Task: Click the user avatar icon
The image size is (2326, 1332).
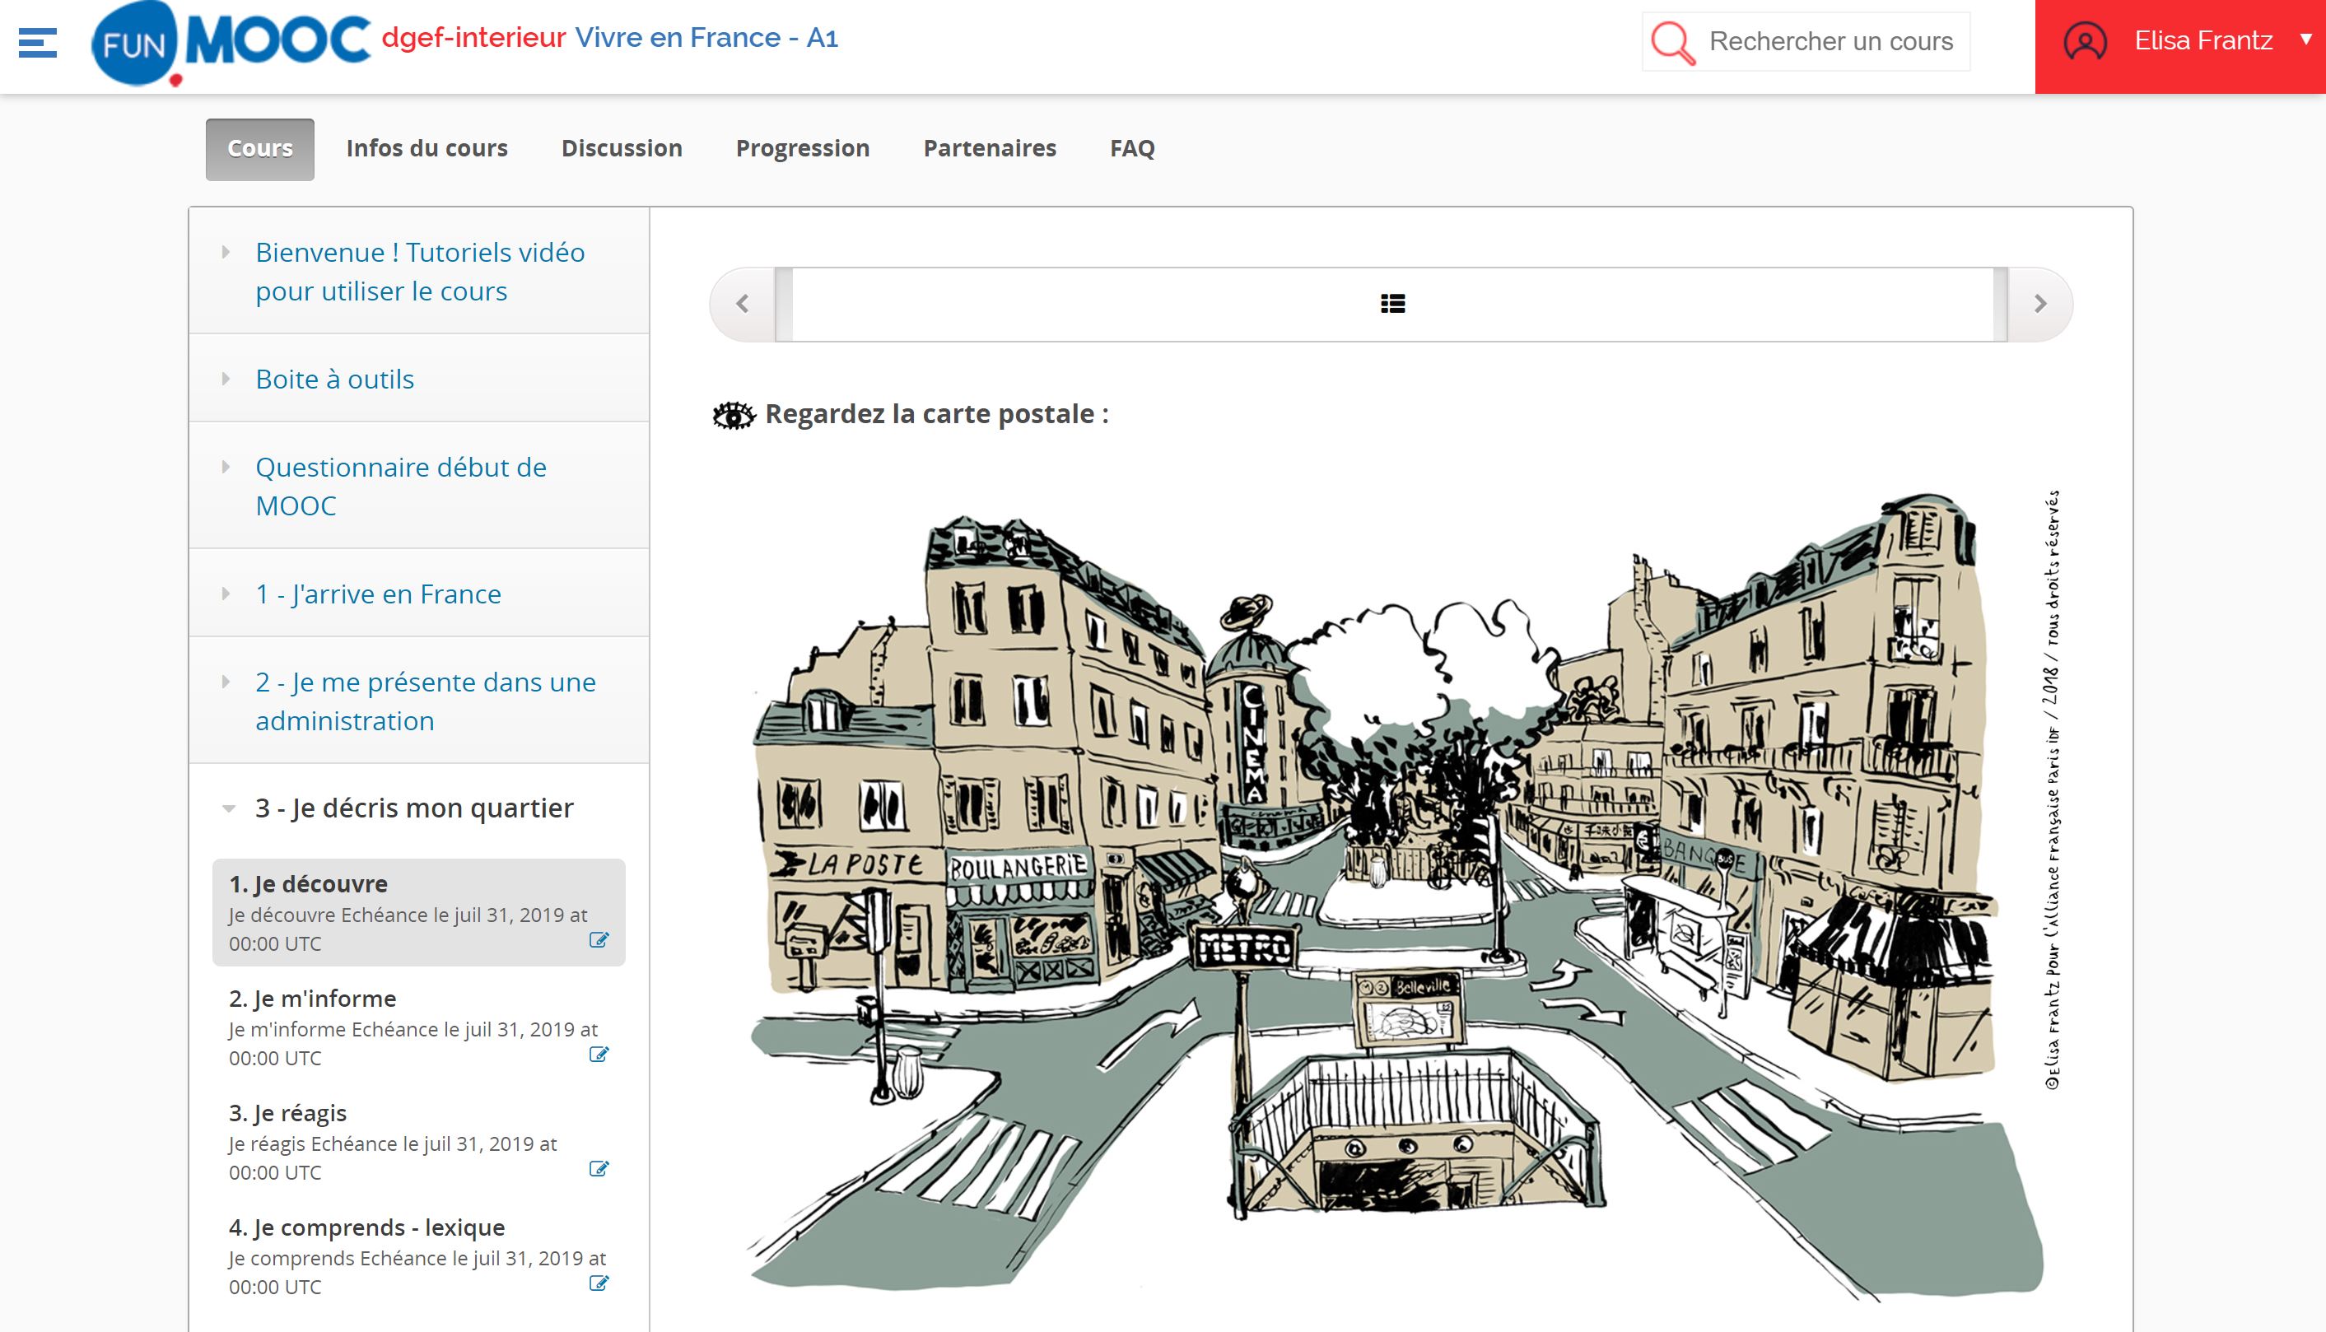Action: [2085, 42]
